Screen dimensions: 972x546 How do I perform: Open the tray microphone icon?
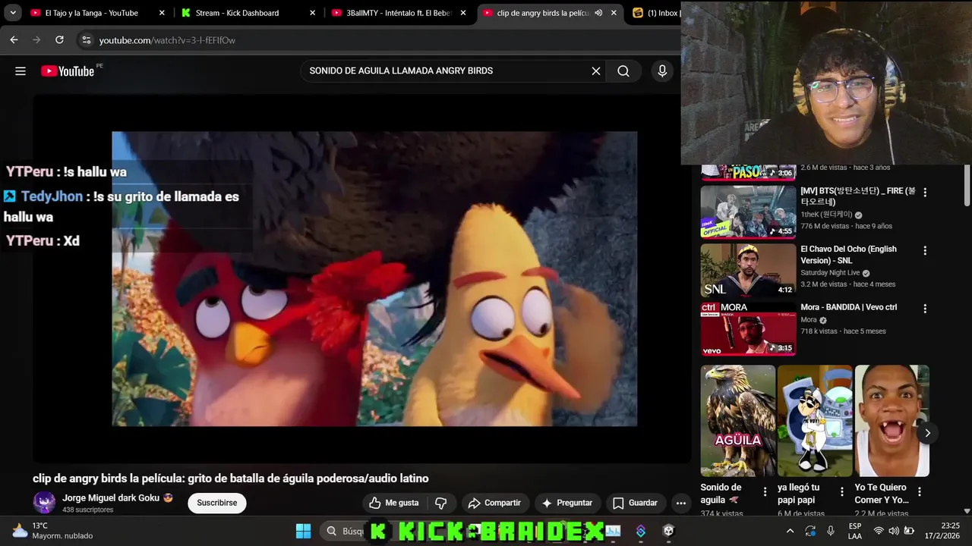tap(831, 531)
